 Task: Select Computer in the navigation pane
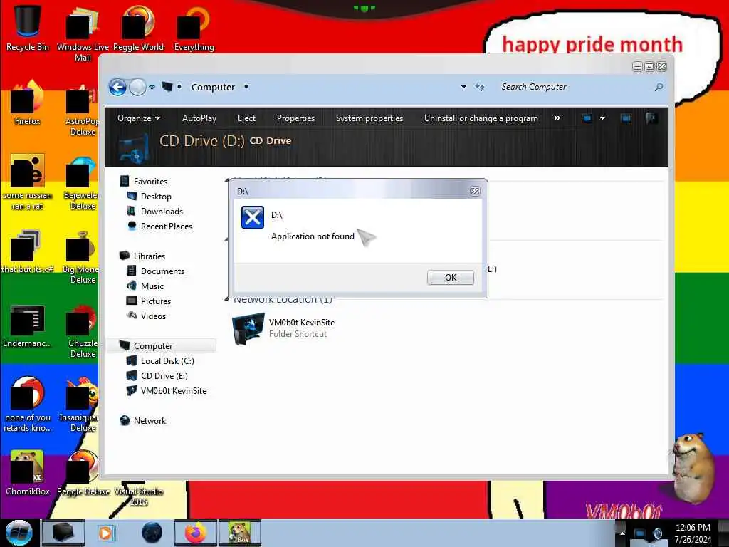pos(153,345)
